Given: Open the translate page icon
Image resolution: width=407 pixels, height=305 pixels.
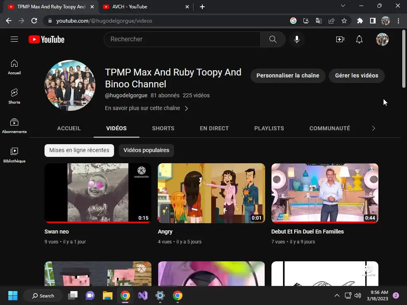Looking at the screenshot, I should [x=319, y=21].
